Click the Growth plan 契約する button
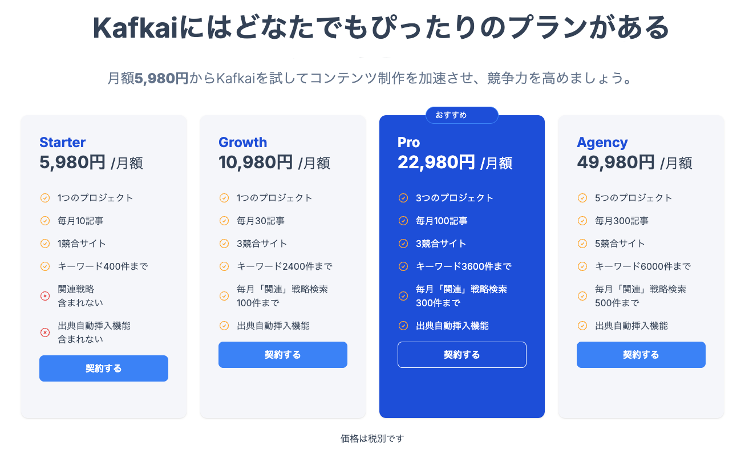The width and height of the screenshot is (753, 450). point(283,355)
